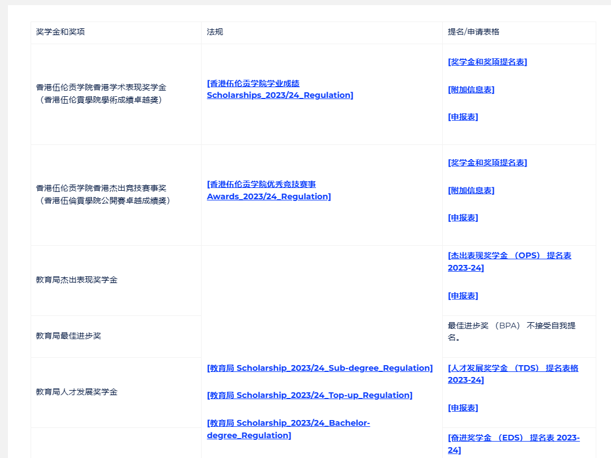Select the 法规 column header

click(215, 32)
